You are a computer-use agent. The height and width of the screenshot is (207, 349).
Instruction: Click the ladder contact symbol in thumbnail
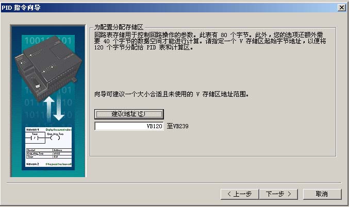click(x=35, y=138)
